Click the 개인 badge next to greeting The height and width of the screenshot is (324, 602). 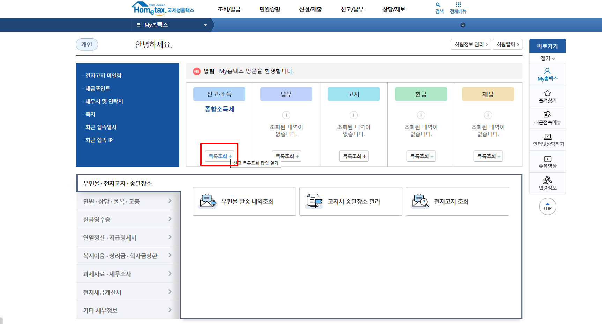[87, 44]
